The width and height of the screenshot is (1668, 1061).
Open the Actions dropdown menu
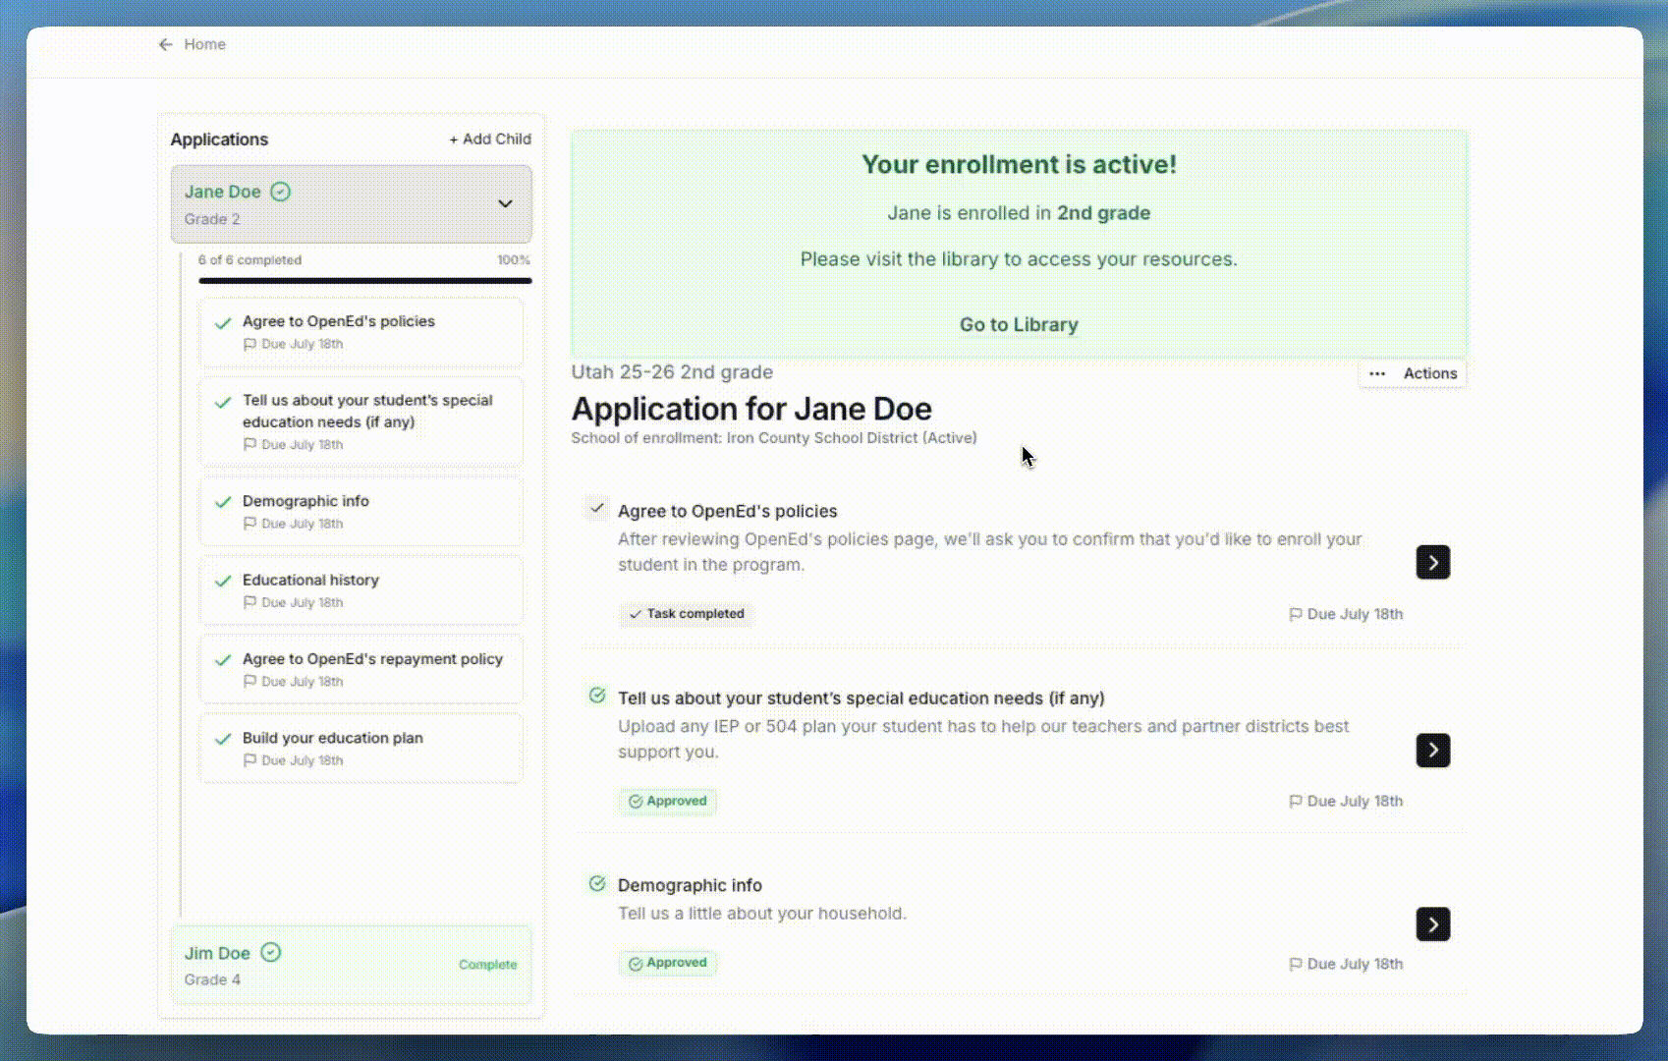pos(1429,374)
